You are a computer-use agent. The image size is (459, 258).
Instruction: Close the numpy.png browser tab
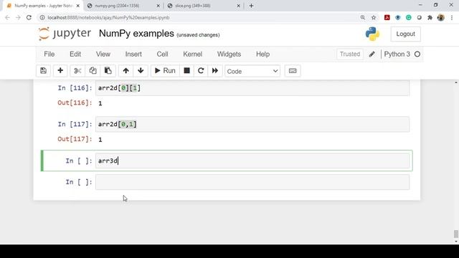click(158, 6)
